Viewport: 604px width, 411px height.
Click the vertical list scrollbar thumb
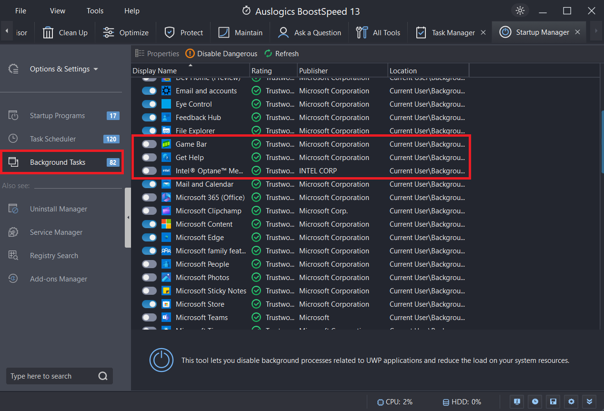tap(602, 141)
